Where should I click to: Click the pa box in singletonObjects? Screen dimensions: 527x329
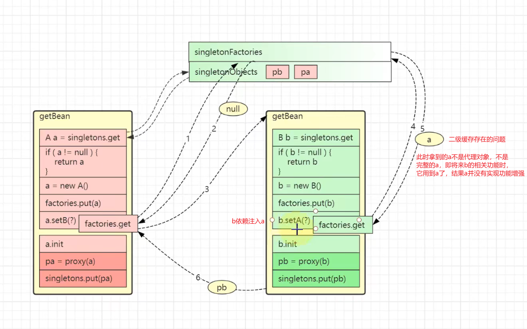[306, 72]
